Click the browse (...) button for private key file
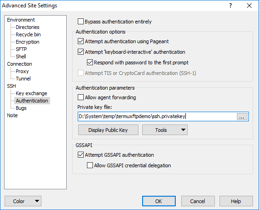The width and height of the screenshot is (259, 210). coord(242,116)
